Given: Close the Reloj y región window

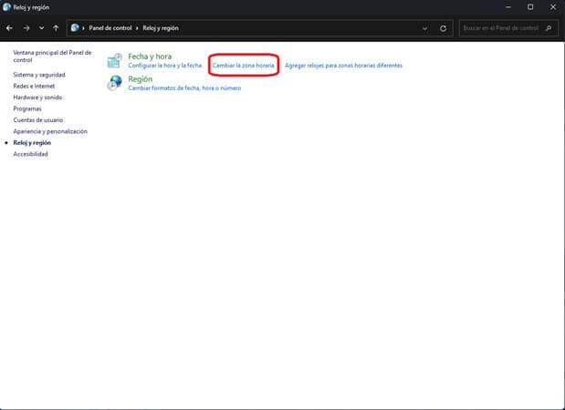Looking at the screenshot, I should 553,7.
